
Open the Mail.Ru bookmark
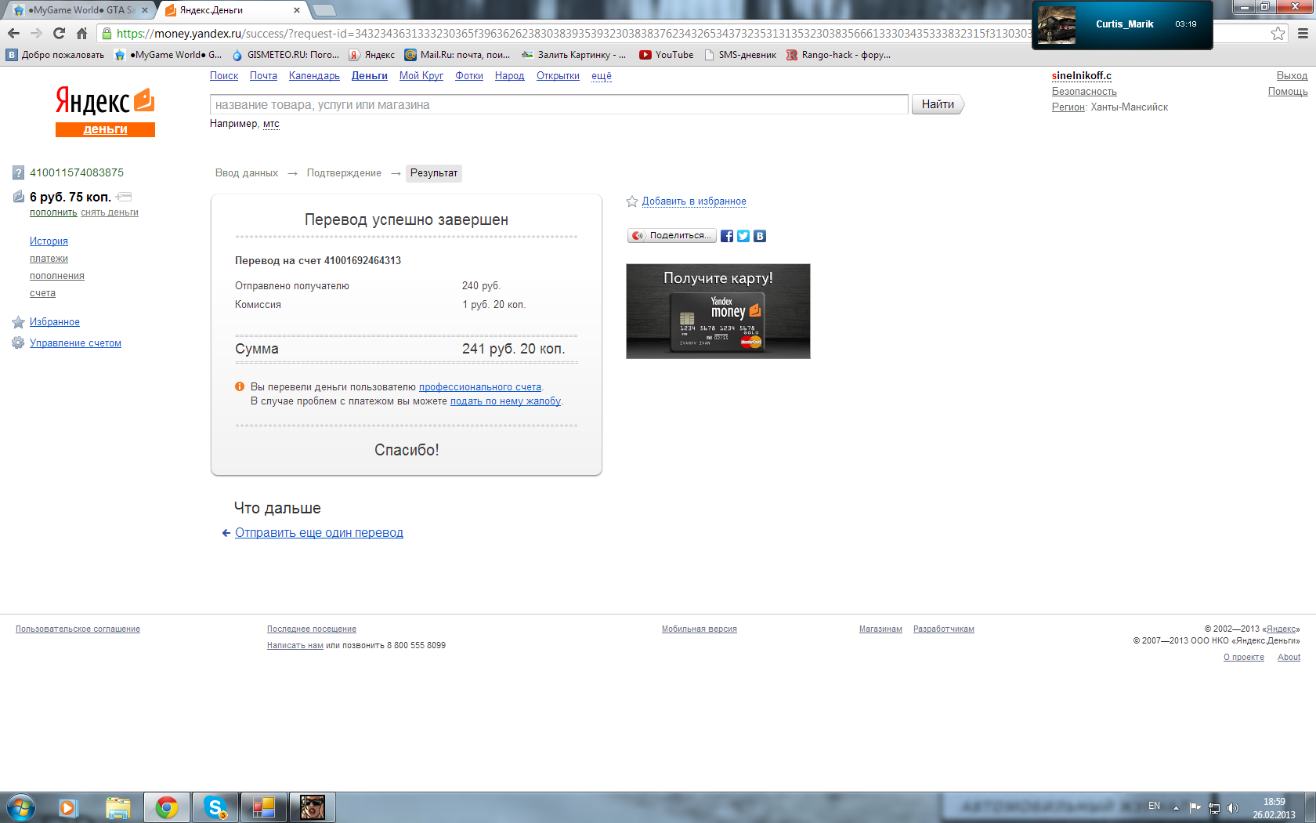[457, 55]
